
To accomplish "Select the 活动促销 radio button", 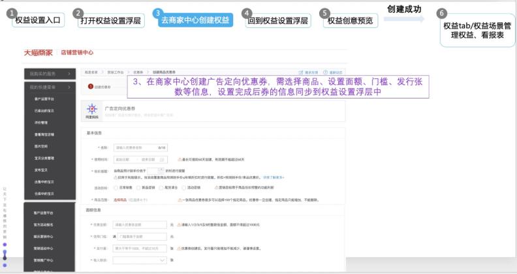I will point(184,188).
